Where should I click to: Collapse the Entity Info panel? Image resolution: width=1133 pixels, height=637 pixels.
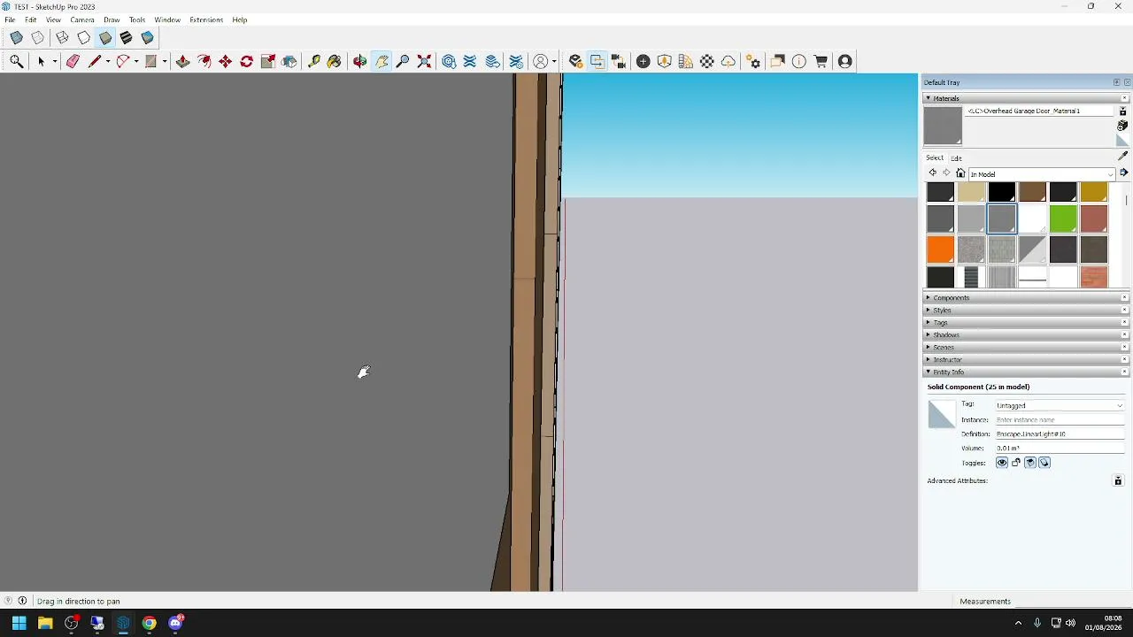tap(1027, 372)
